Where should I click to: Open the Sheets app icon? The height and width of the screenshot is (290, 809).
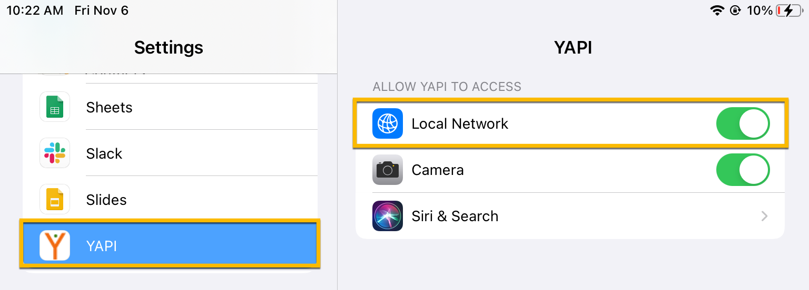tap(55, 107)
